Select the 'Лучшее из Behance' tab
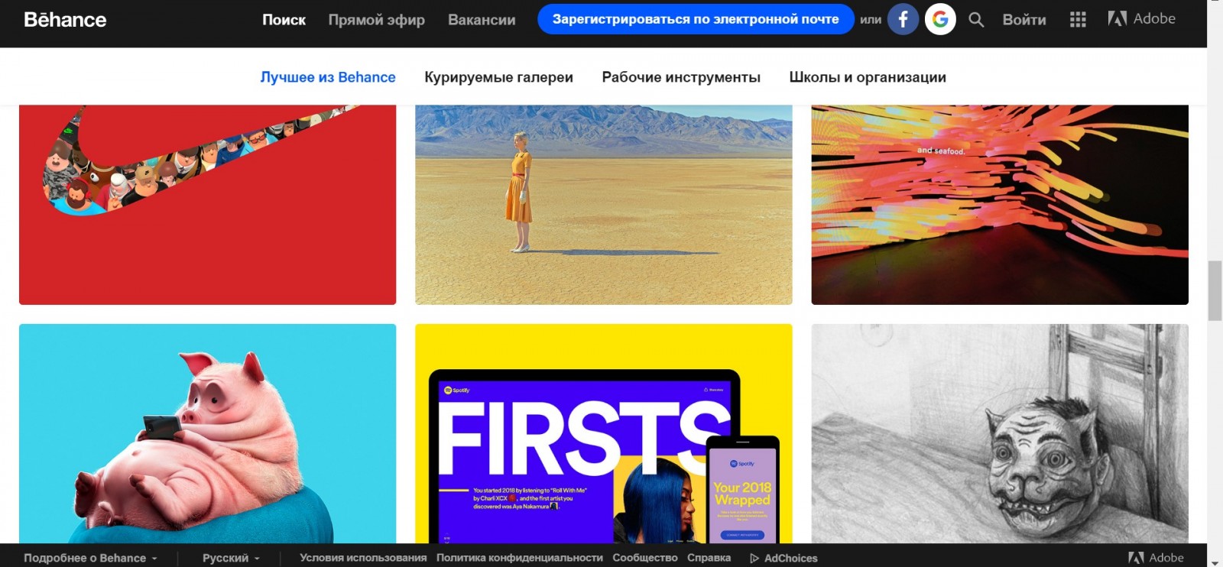The image size is (1223, 567). [328, 77]
